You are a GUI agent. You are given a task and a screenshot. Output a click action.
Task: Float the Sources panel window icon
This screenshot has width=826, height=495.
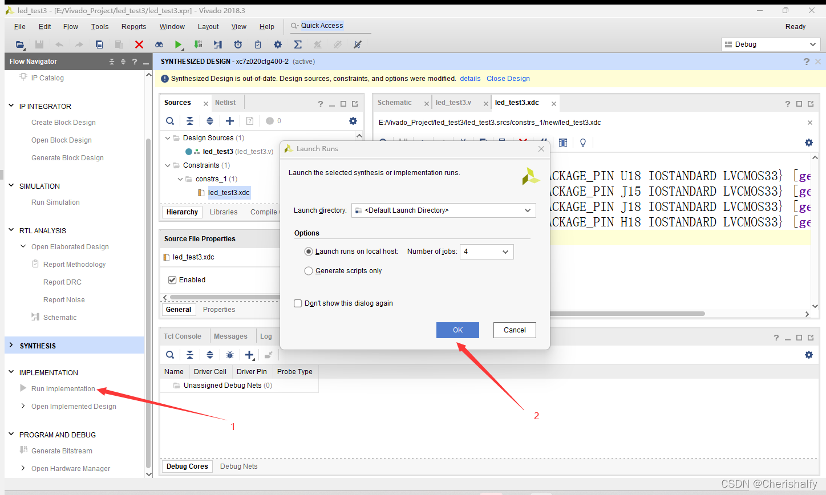355,104
